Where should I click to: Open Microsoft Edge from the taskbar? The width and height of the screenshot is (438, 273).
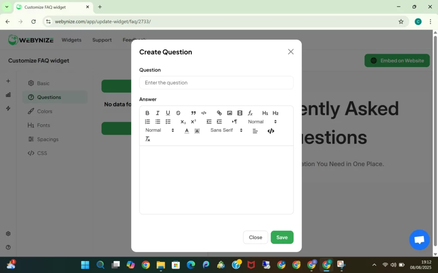coord(191,264)
